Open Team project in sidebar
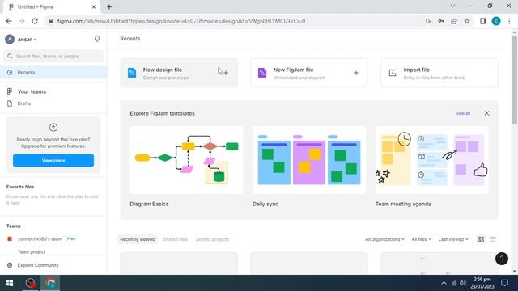 [32, 251]
